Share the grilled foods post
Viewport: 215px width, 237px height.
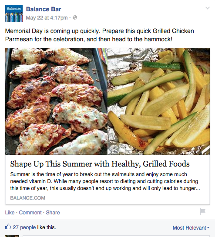[53, 213]
